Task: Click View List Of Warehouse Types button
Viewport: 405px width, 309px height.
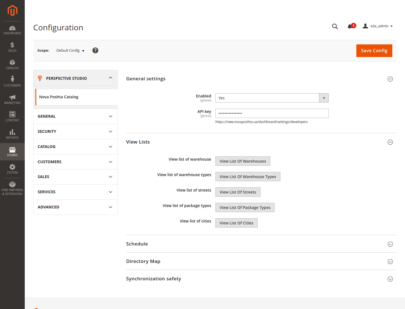Action: pyautogui.click(x=248, y=177)
